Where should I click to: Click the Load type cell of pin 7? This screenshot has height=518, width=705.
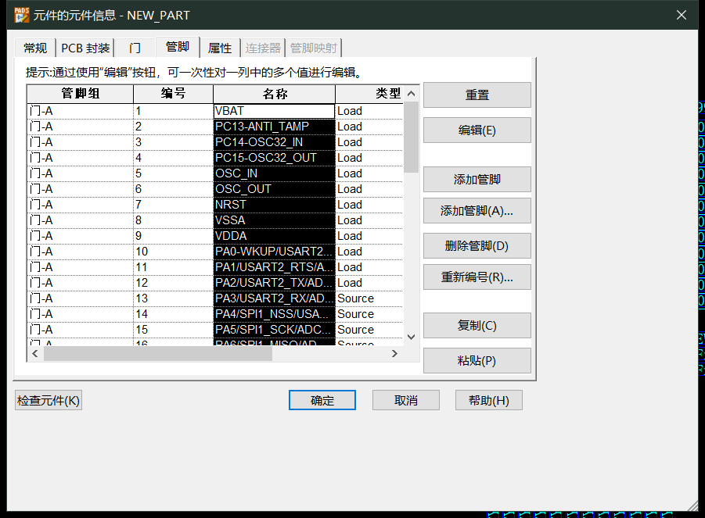pyautogui.click(x=369, y=205)
